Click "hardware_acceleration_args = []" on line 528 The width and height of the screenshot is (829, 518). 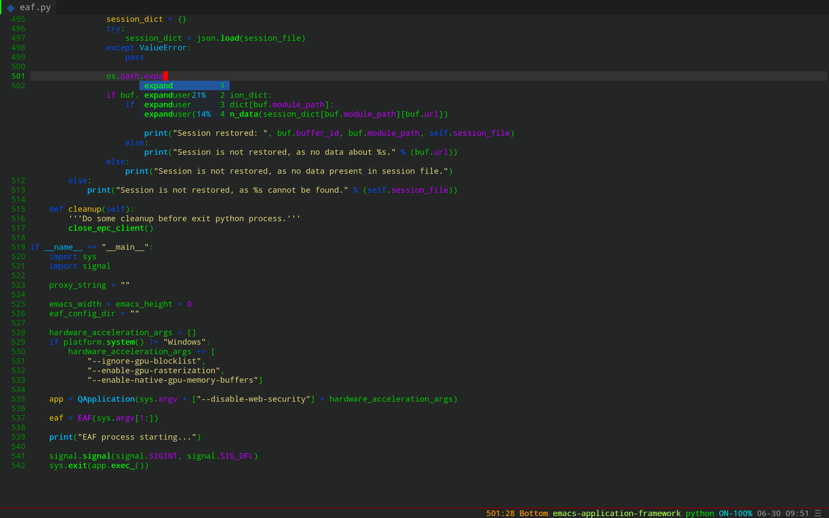[x=123, y=333]
